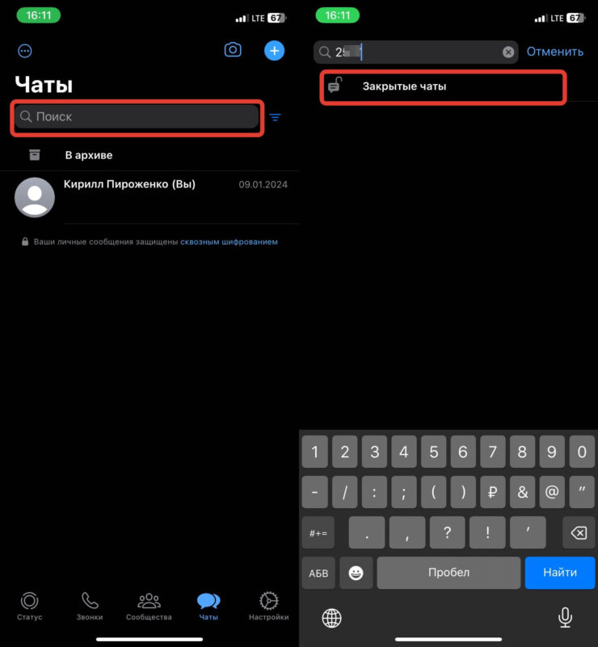
Task: Open the сквозным шифрованием link
Action: click(x=229, y=242)
